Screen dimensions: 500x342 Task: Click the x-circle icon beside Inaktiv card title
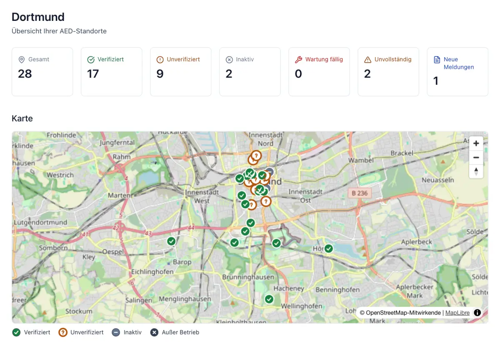point(229,60)
